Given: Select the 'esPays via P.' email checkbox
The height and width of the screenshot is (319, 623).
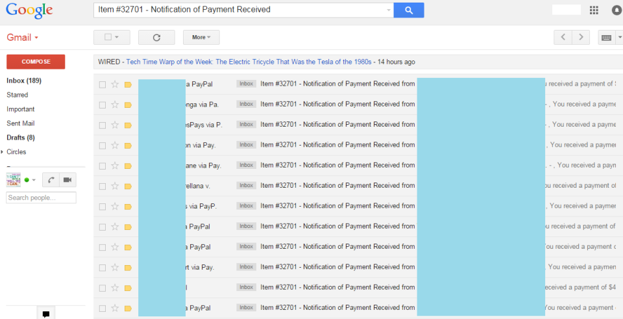Looking at the screenshot, I should click(x=103, y=125).
